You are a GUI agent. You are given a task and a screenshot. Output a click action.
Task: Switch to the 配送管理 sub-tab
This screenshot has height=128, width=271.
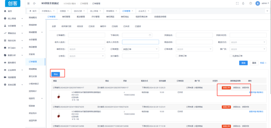81,17
